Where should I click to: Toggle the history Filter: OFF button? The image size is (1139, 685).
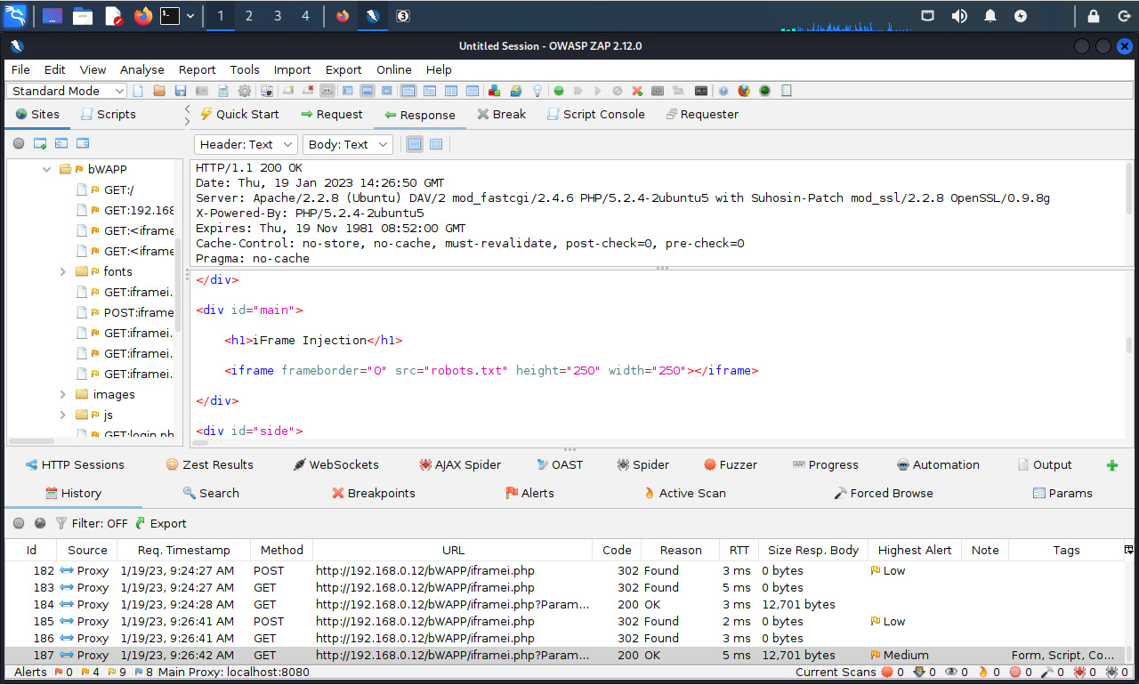tap(91, 523)
